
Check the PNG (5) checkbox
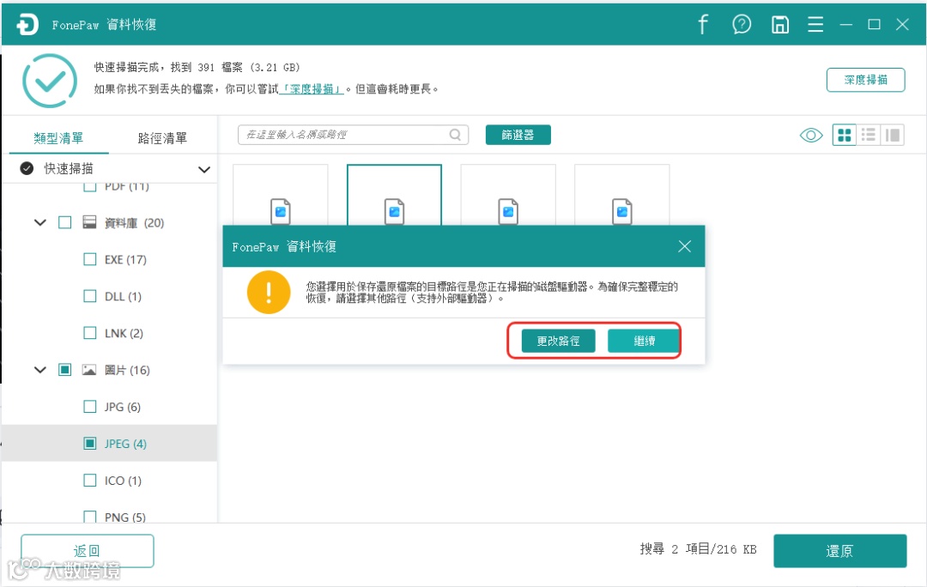point(90,517)
